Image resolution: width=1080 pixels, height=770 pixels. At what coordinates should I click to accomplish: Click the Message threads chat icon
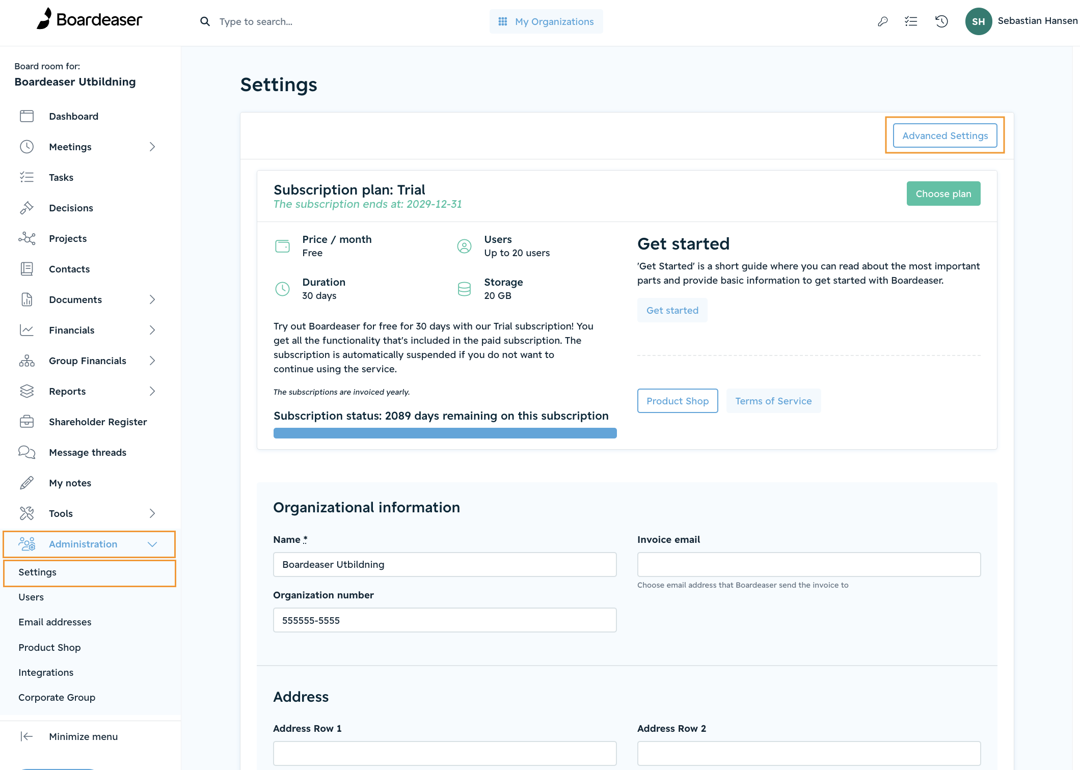pos(26,452)
